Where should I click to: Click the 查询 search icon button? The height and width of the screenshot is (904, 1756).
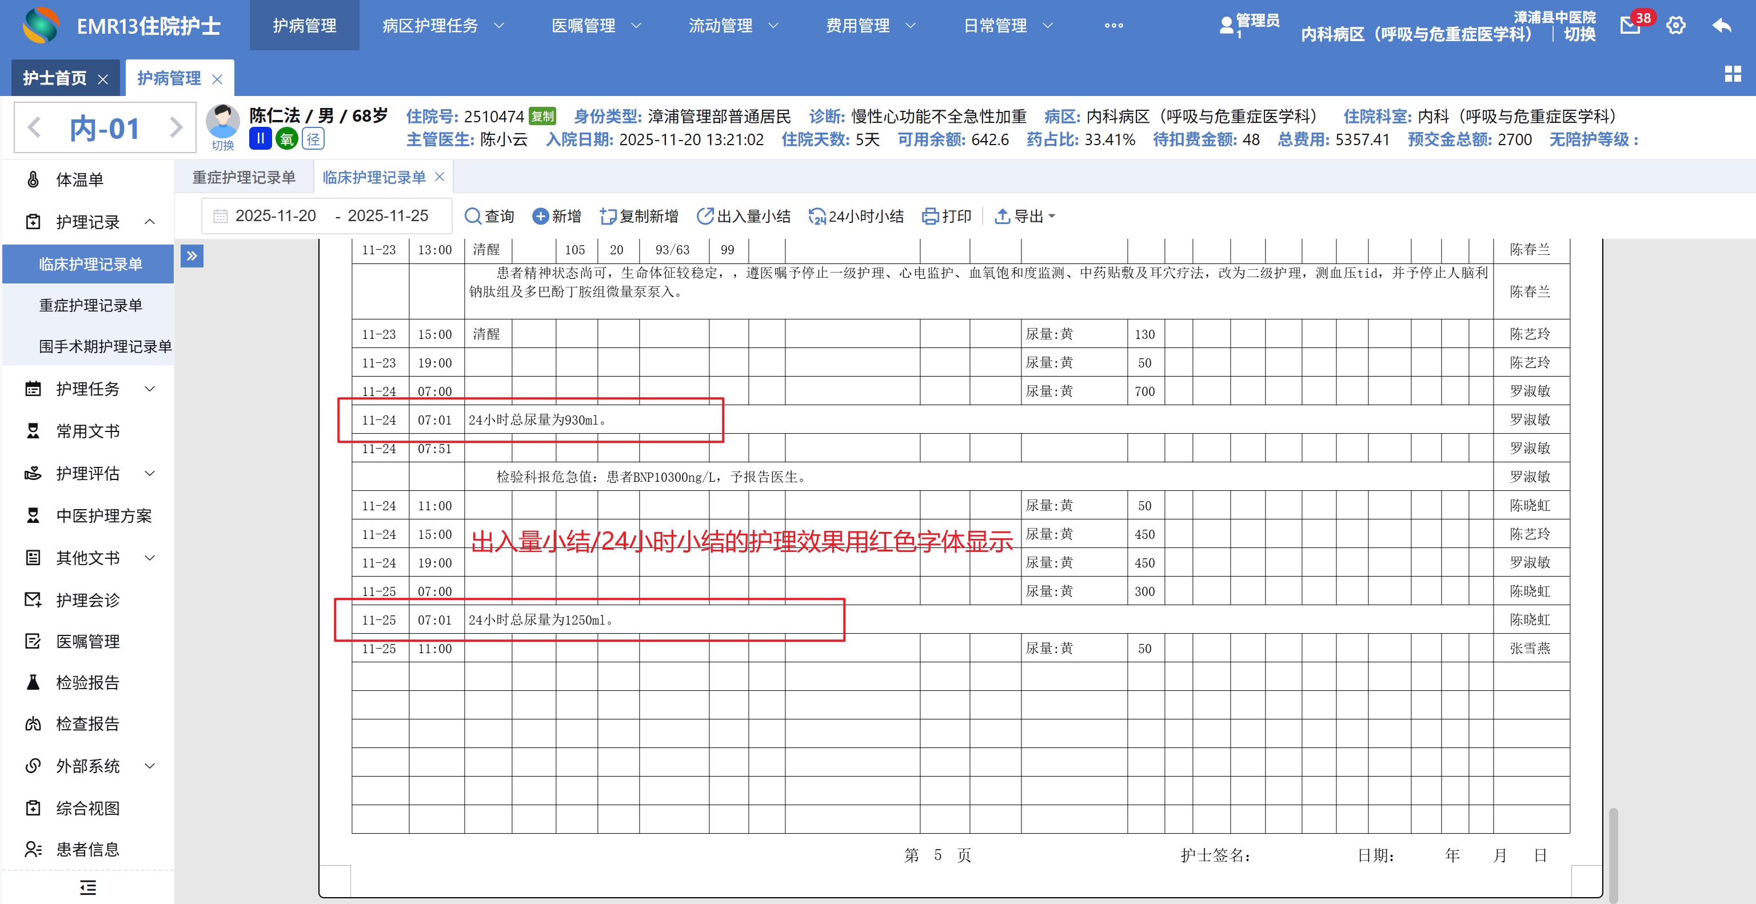point(472,216)
